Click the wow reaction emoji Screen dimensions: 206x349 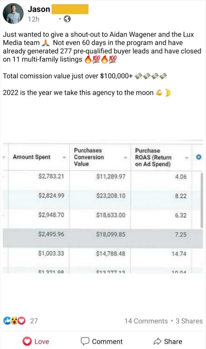click(14, 321)
